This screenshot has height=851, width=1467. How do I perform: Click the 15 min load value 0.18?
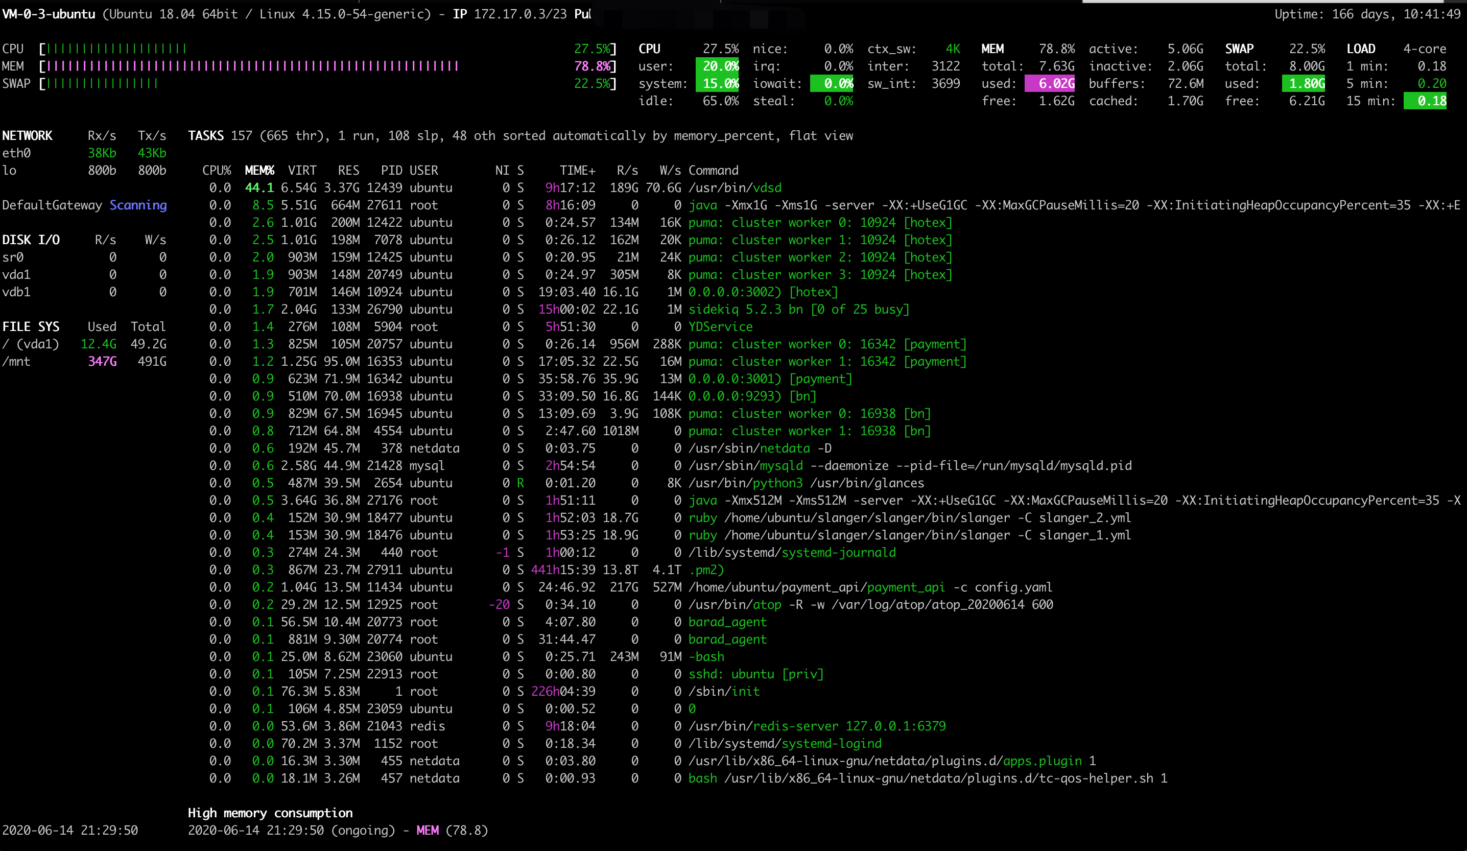coord(1426,101)
